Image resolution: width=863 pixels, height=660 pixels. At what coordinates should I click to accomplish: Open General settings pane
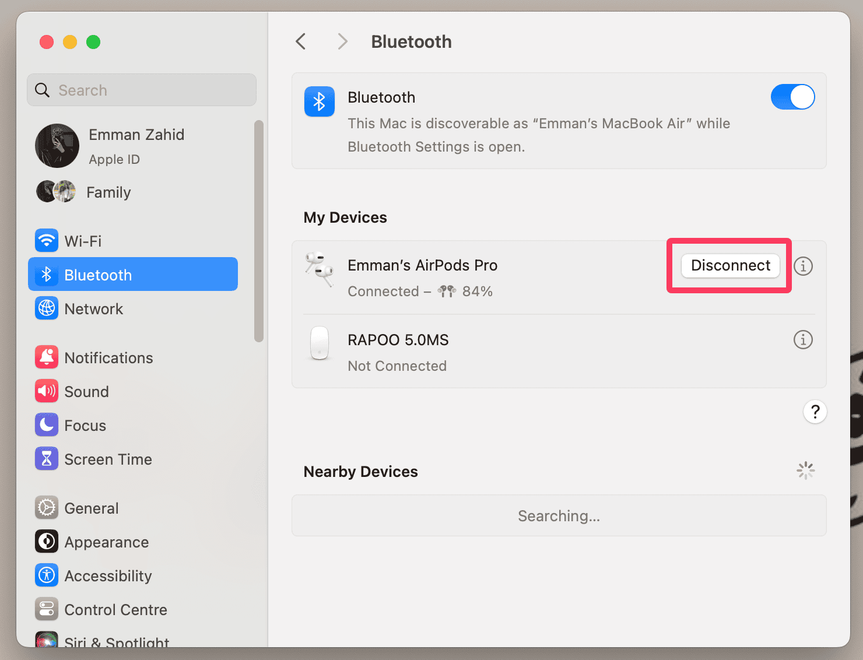(92, 508)
